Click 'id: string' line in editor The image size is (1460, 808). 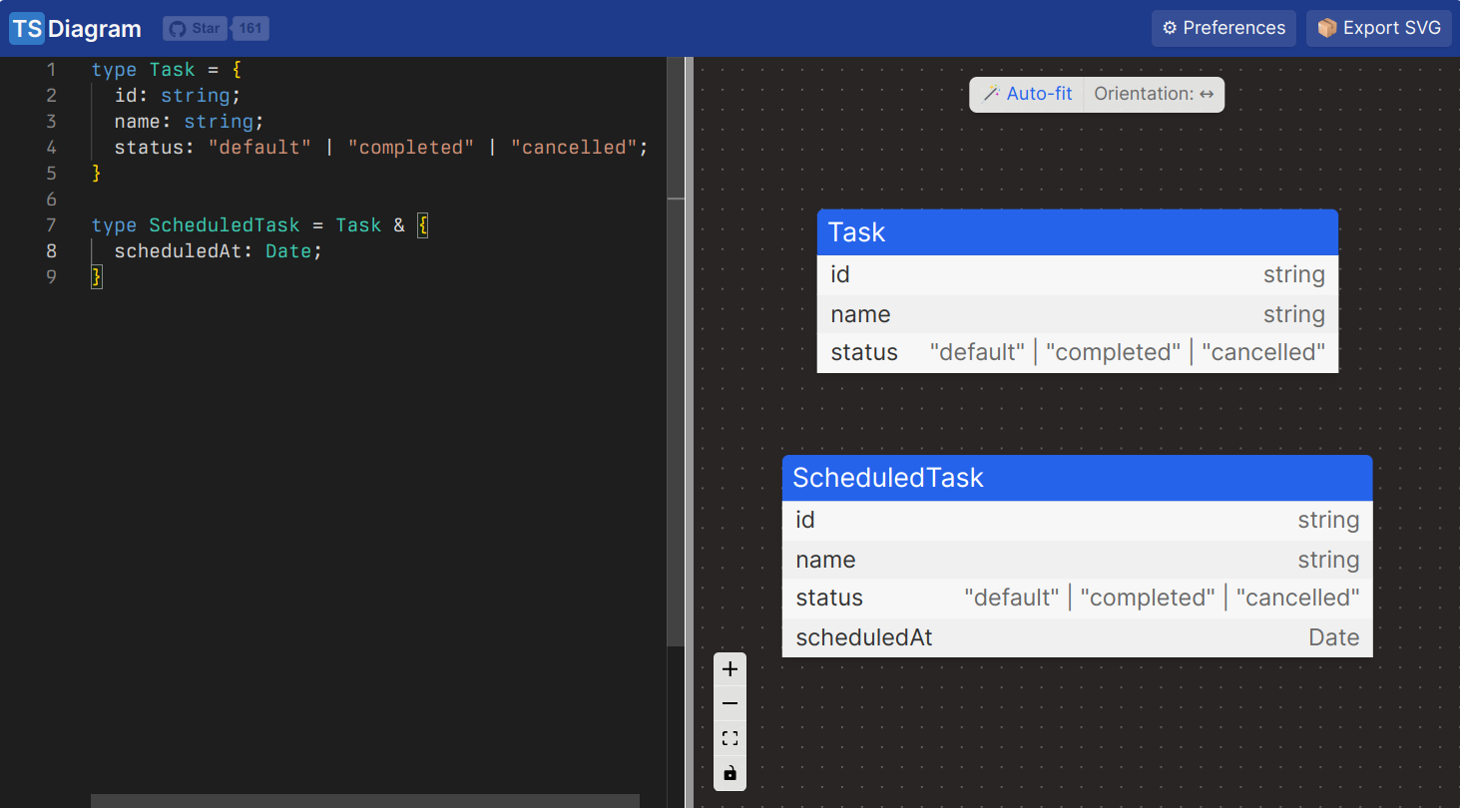(x=178, y=96)
